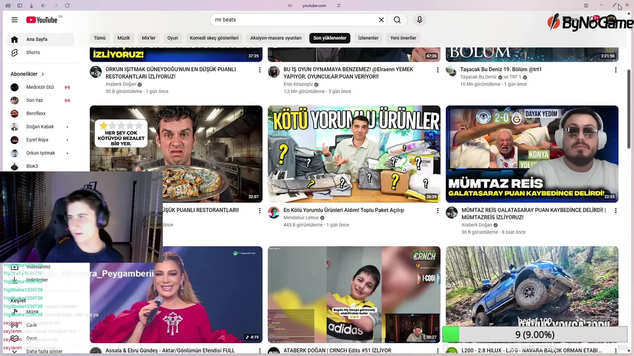Open Ataberk Doğan avatar beside ORKUN IŞITMAK video
This screenshot has width=634, height=356.
[x=96, y=72]
